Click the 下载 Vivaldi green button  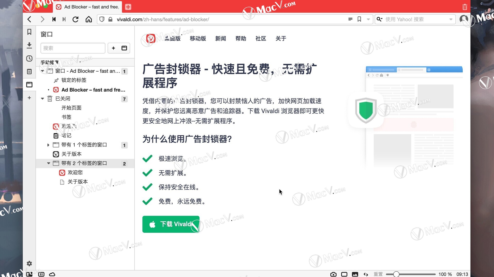point(171,224)
